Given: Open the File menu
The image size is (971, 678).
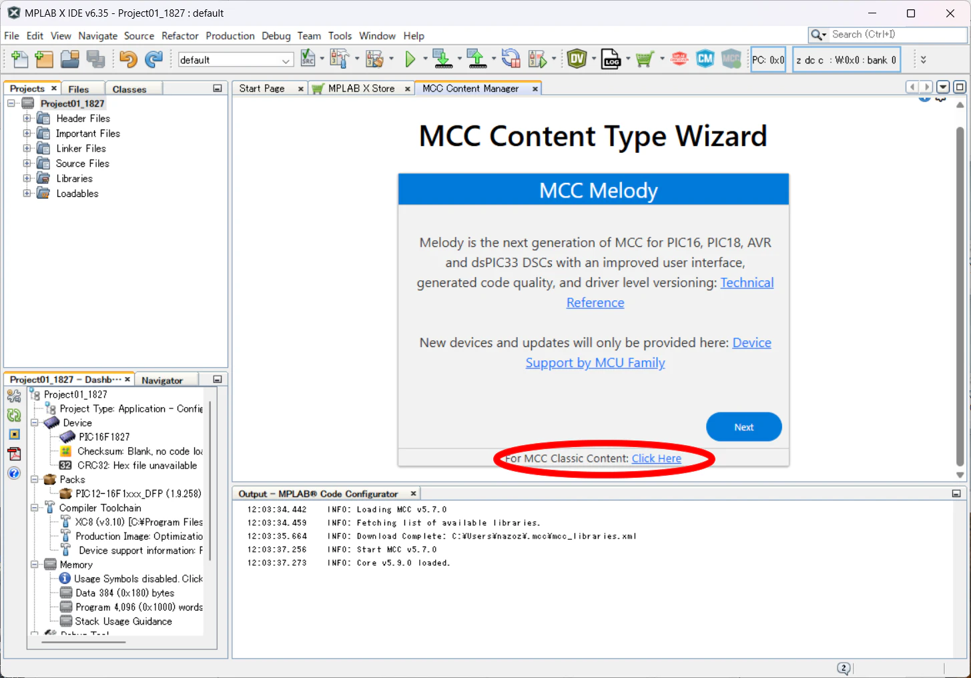Looking at the screenshot, I should click(x=11, y=36).
